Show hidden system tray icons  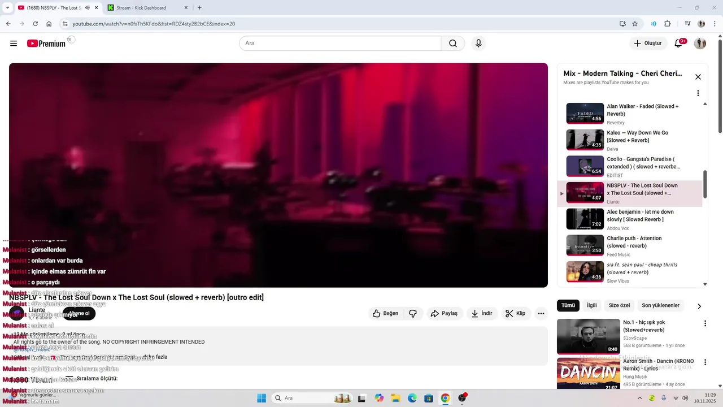click(640, 398)
